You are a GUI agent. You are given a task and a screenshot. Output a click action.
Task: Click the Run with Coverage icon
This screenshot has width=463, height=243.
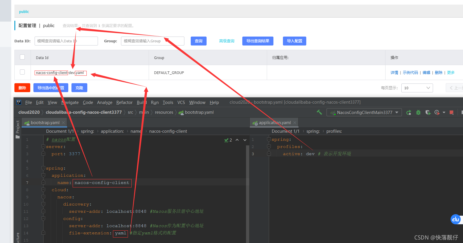[x=428, y=112]
